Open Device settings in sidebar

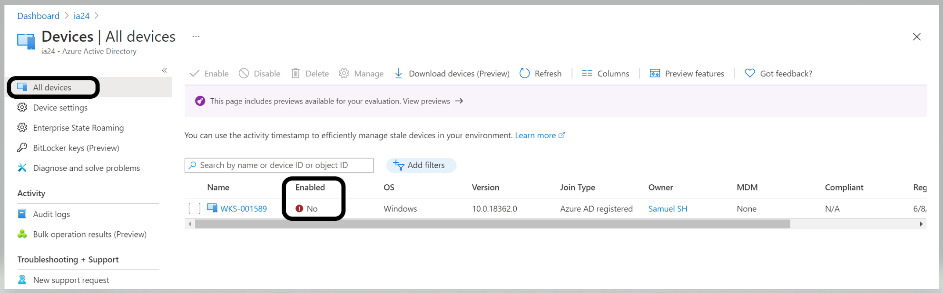click(60, 108)
